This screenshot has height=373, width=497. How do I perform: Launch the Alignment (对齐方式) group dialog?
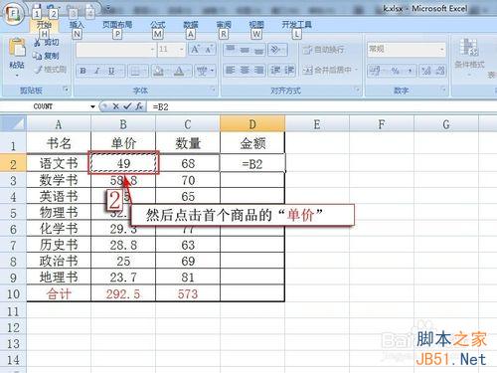pyautogui.click(x=357, y=90)
